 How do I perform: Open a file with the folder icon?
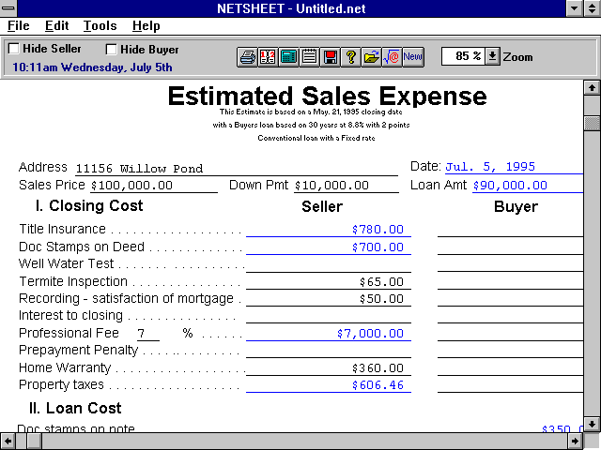point(372,56)
